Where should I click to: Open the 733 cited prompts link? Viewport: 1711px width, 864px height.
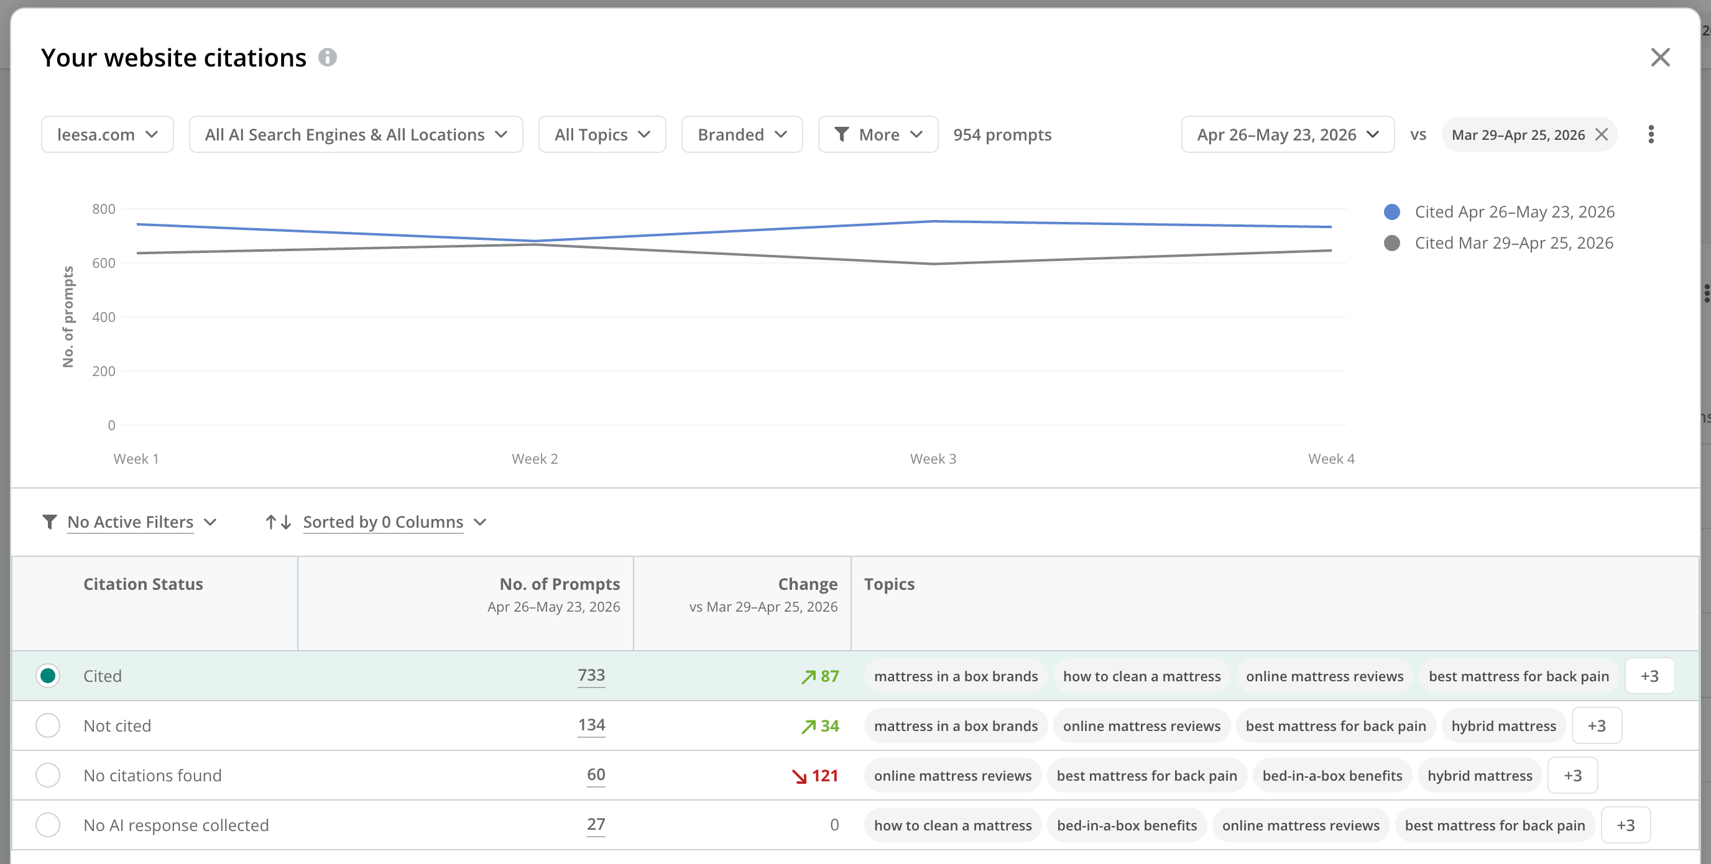pos(591,675)
